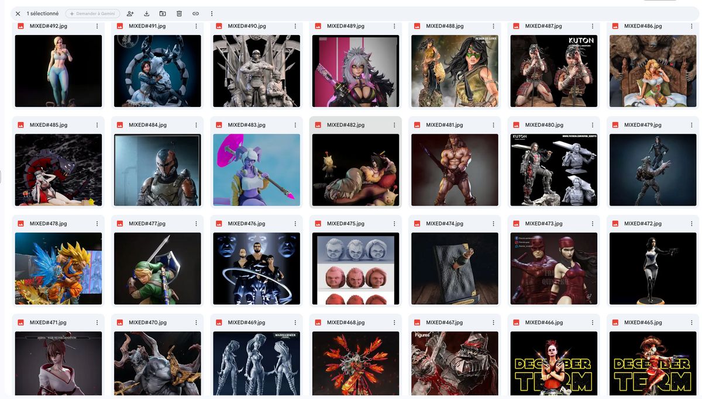Click the file name MIXED#474.jpg
Screen dimensions: 702x399
point(445,224)
